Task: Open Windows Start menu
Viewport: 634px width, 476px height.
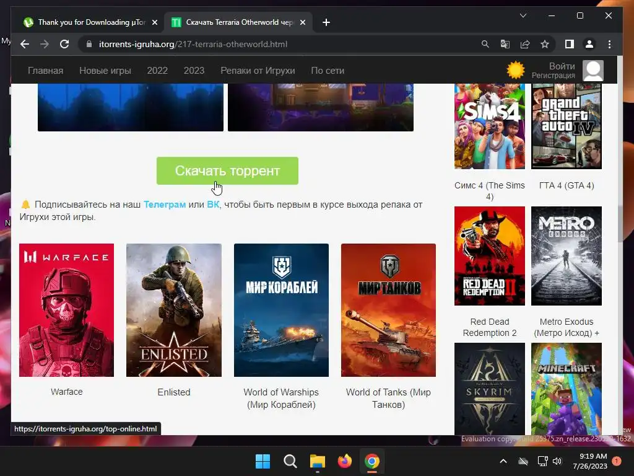Action: click(x=263, y=461)
